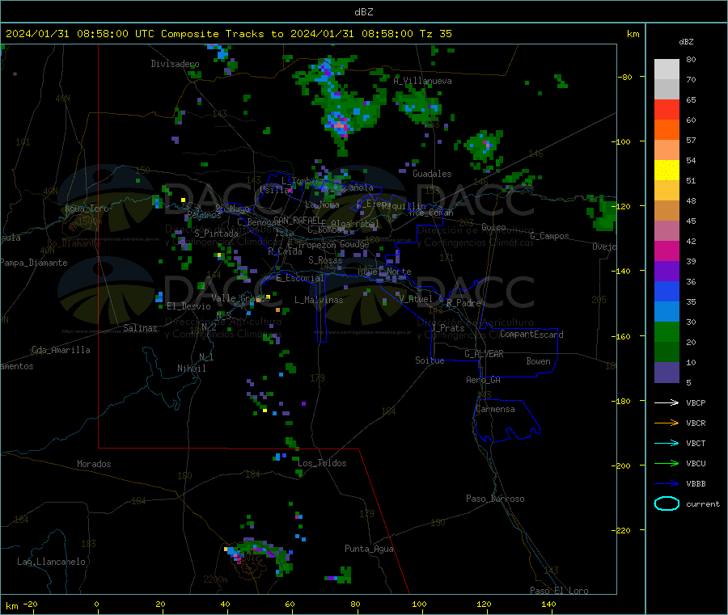
Task: Select the bright yellow 51–54 dBZ swatch
Action: point(667,171)
